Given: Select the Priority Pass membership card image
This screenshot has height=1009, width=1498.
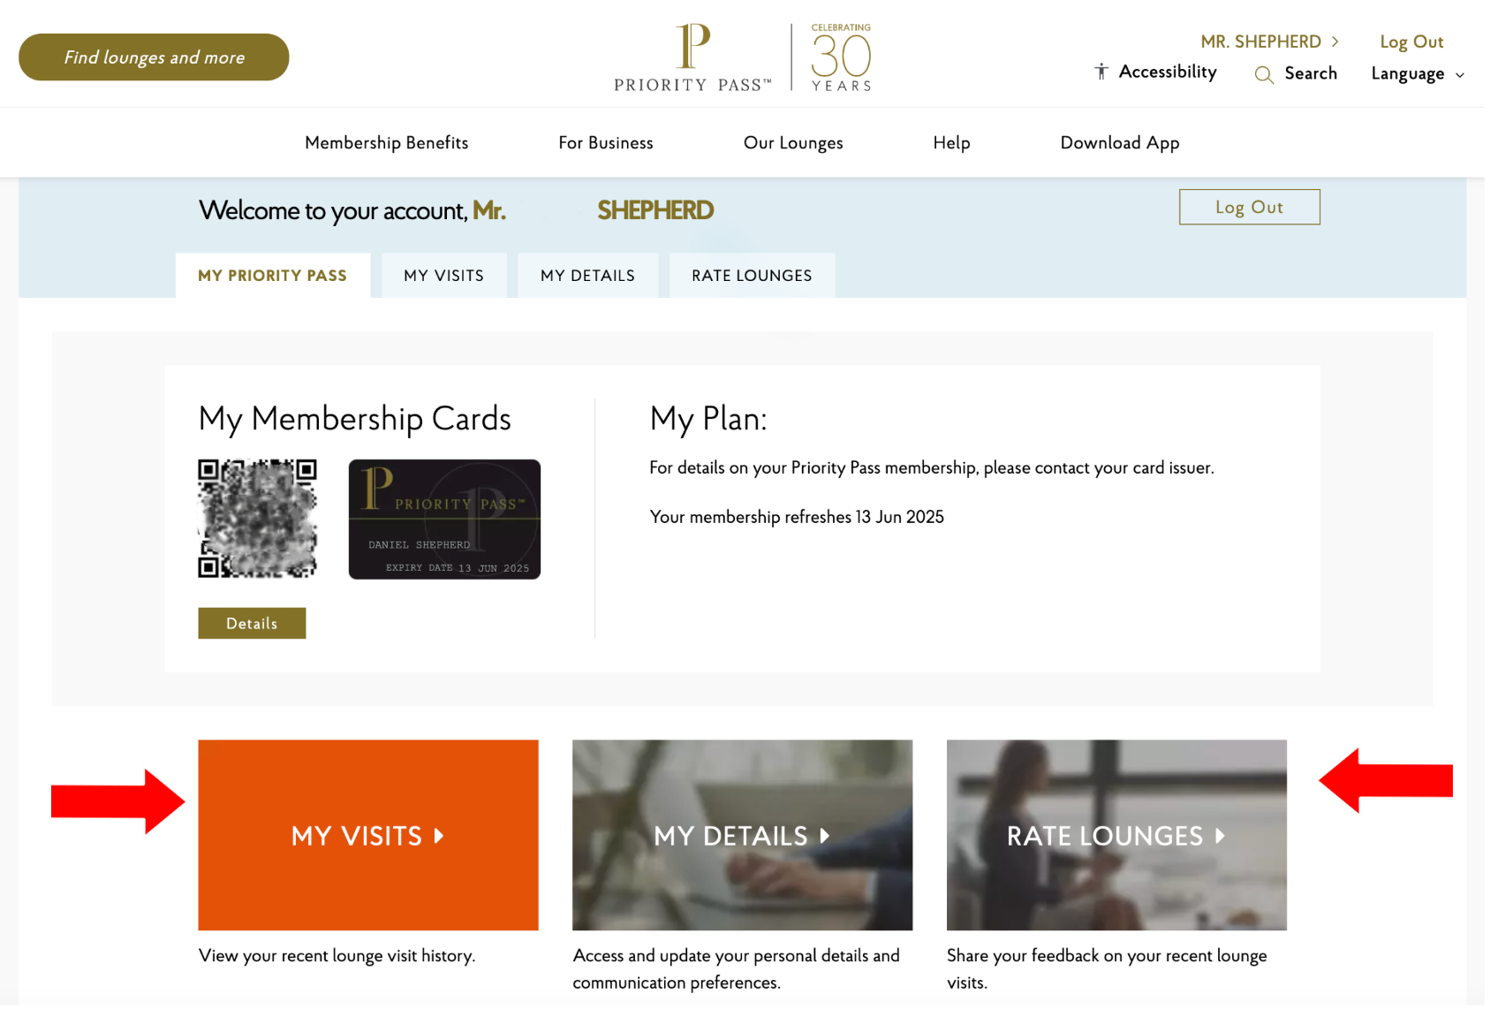Looking at the screenshot, I should tap(444, 519).
